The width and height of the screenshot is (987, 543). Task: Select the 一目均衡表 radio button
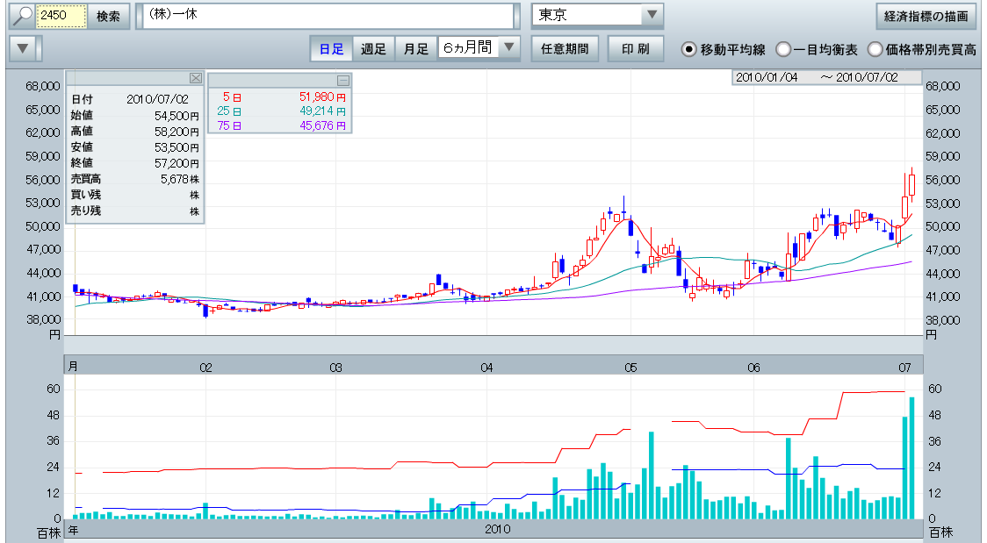[x=784, y=49]
